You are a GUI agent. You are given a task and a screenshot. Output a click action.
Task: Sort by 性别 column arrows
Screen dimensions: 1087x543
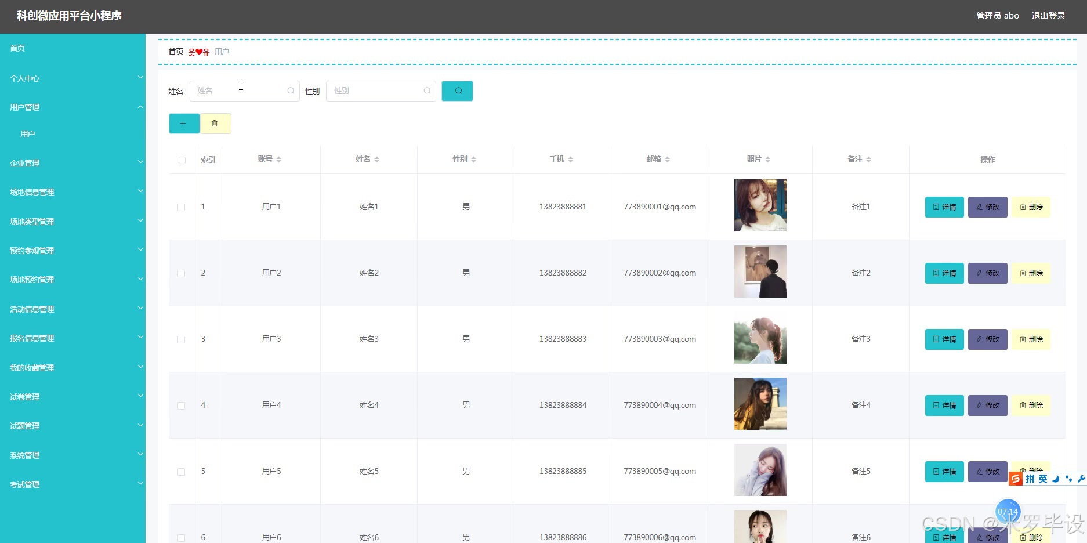tap(474, 160)
